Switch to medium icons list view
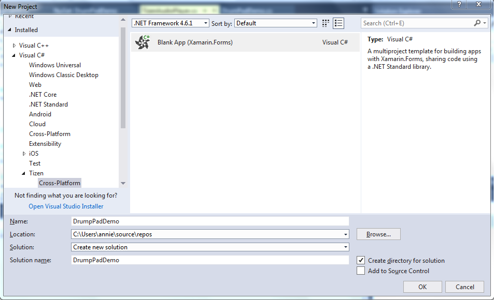The image size is (494, 300). coord(338,23)
